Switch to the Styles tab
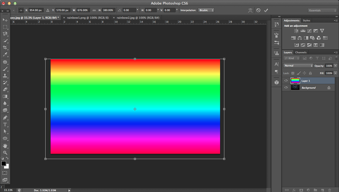This screenshot has height=192, width=339. 306,20
